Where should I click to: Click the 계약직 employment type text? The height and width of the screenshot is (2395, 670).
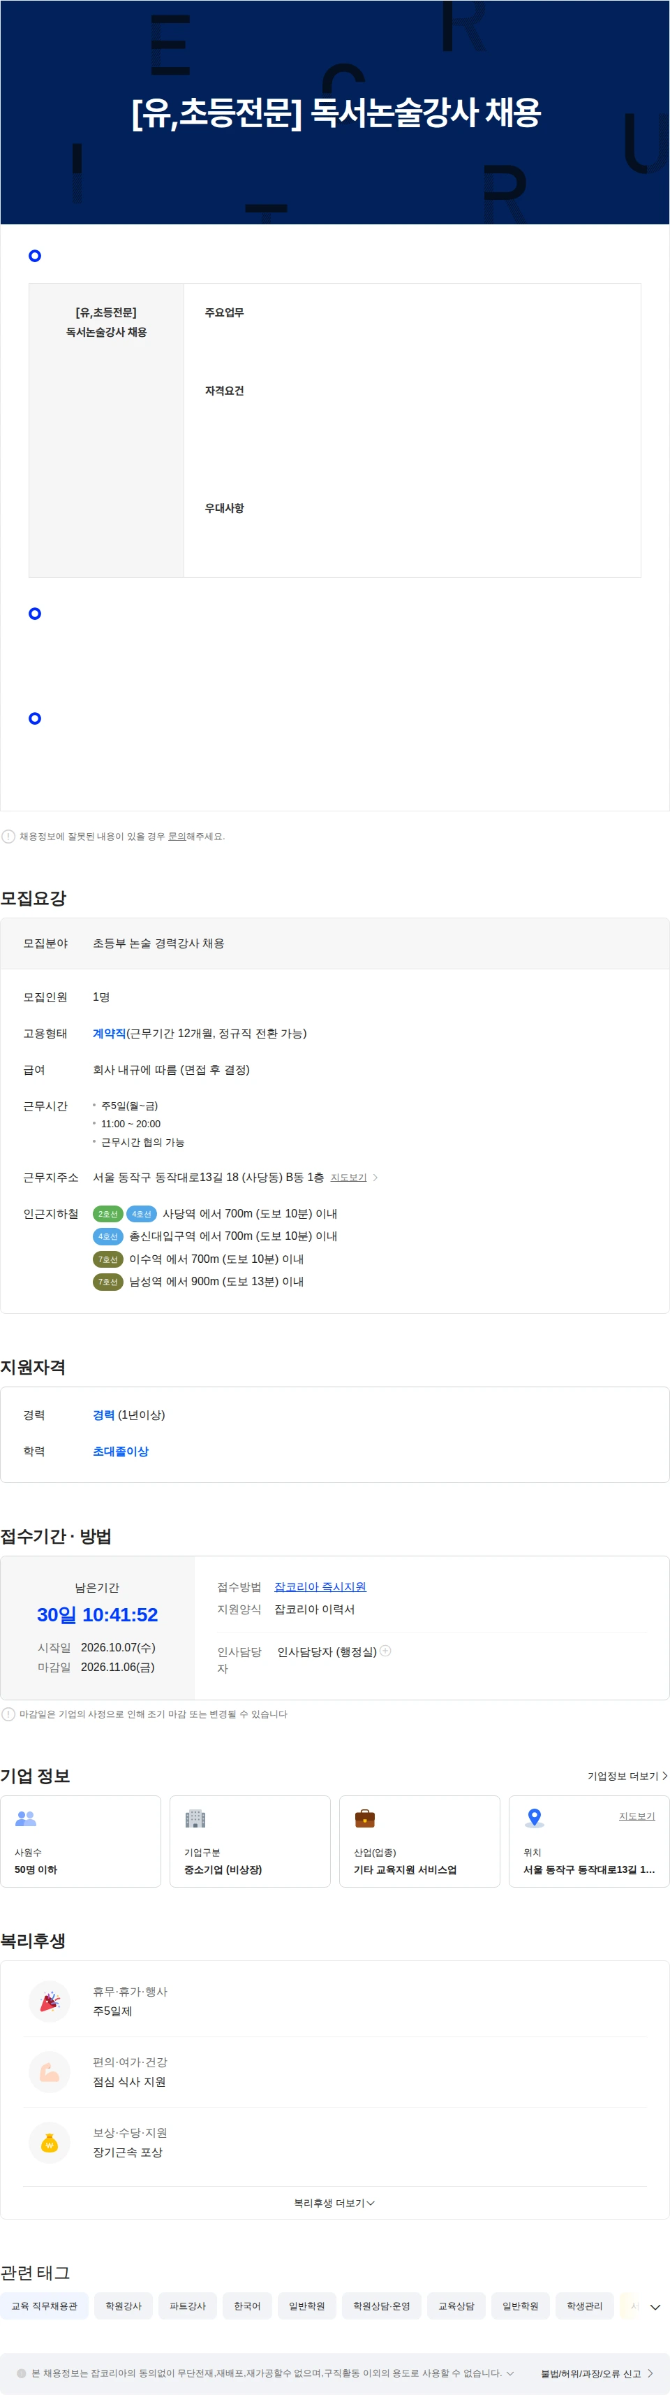(109, 1033)
